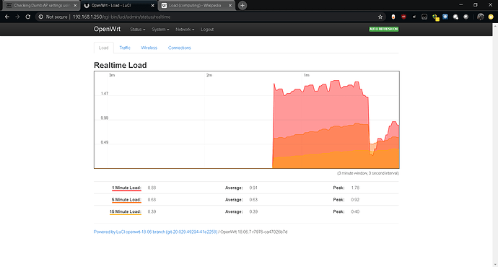The height and width of the screenshot is (267, 498).
Task: Click the 5 minute peak value 0.92
Action: click(x=355, y=200)
